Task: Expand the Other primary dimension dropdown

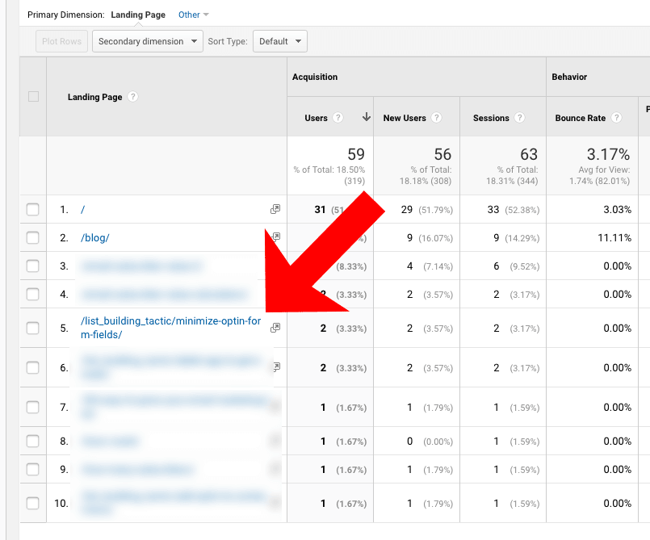Action: (193, 15)
